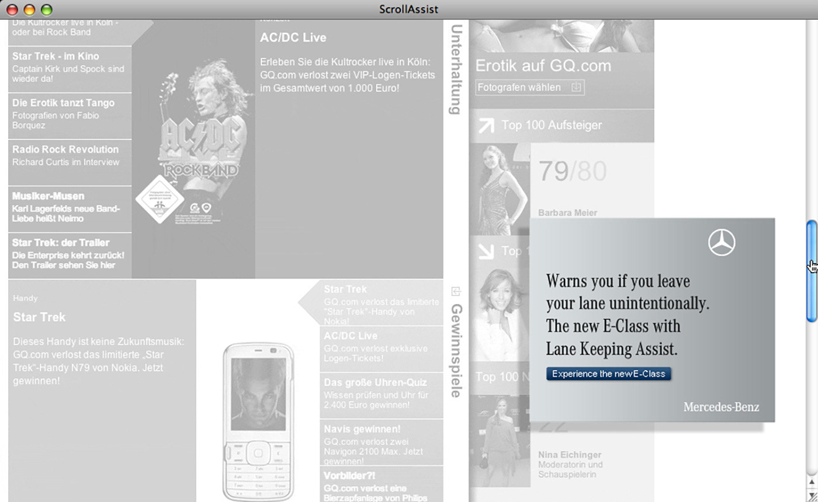This screenshot has height=502, width=818.
Task: Click the scrollbar down arrow
Action: click(812, 481)
